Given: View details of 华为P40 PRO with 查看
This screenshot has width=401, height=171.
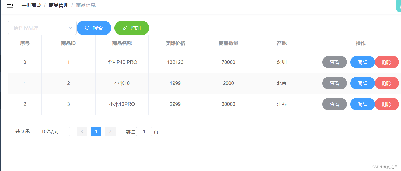Looking at the screenshot, I should coord(335,62).
